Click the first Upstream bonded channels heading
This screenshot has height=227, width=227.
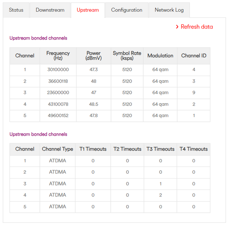pyautogui.click(x=38, y=38)
